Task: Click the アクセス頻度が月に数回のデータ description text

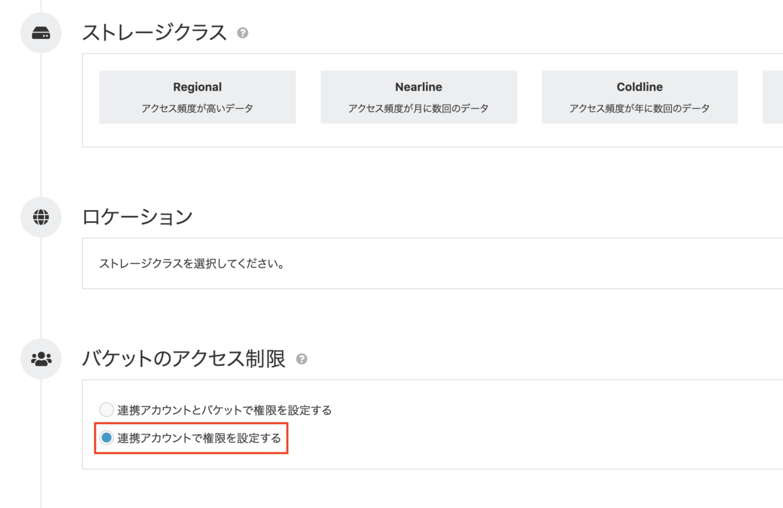Action: [418, 108]
